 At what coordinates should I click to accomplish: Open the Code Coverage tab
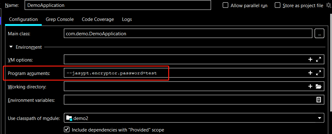pos(98,19)
